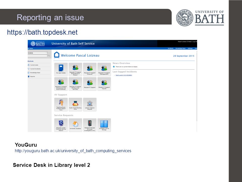Screen dimensions: 242x182
Task: Click the Reporting an issue slide title
Action: tap(50, 17)
